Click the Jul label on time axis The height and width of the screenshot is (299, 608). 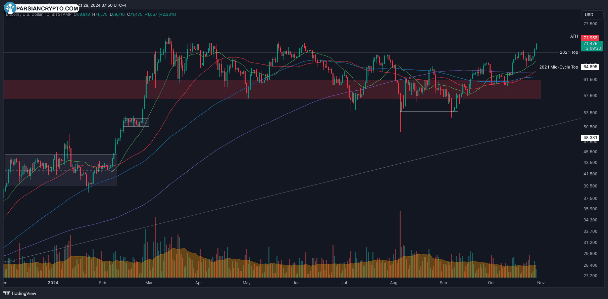[344, 283]
